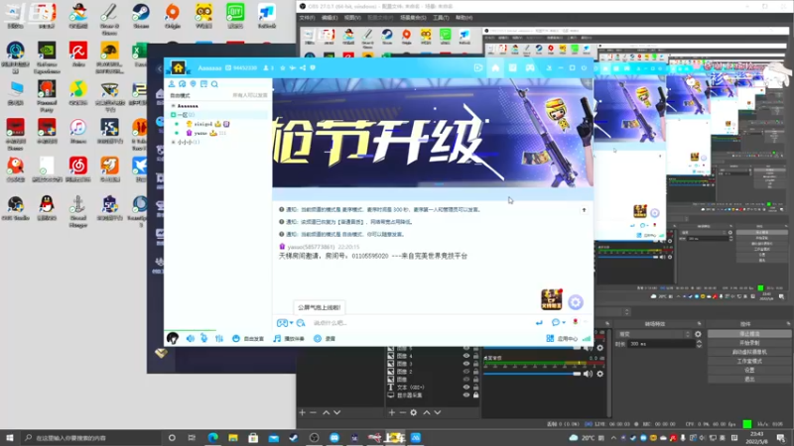Select user xixigod in the channel list
Image resolution: width=794 pixels, height=446 pixels.
203,124
